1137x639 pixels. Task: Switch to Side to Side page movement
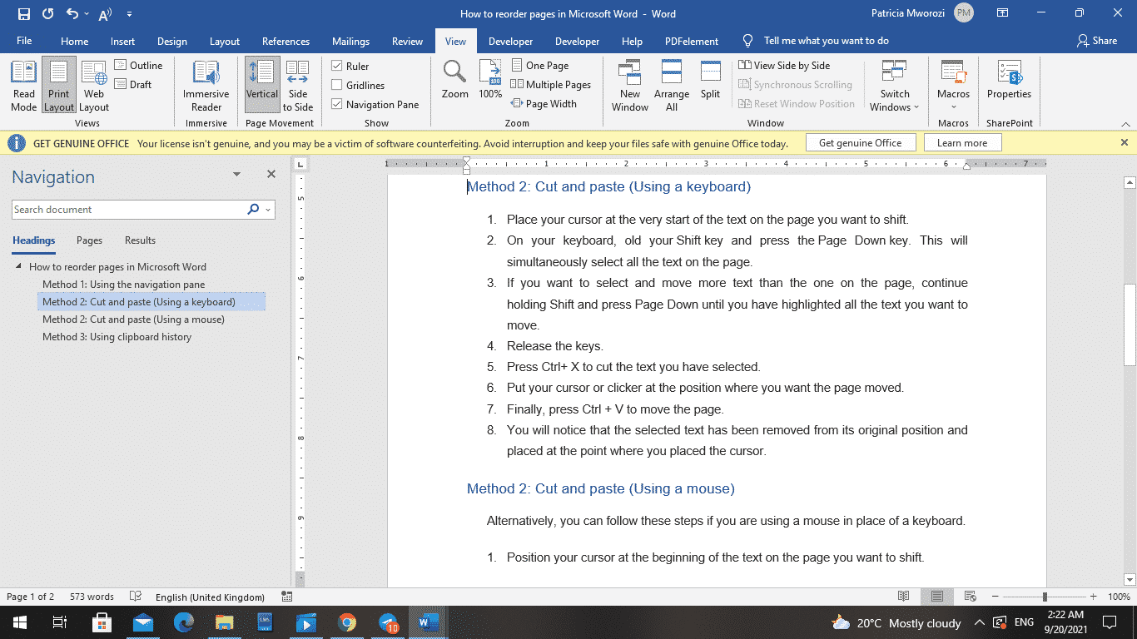tap(297, 85)
